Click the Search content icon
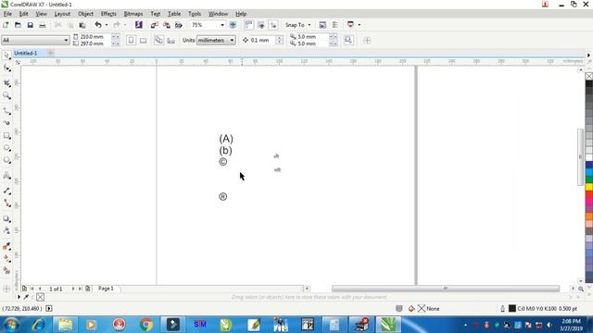The image size is (593, 333). [139, 25]
